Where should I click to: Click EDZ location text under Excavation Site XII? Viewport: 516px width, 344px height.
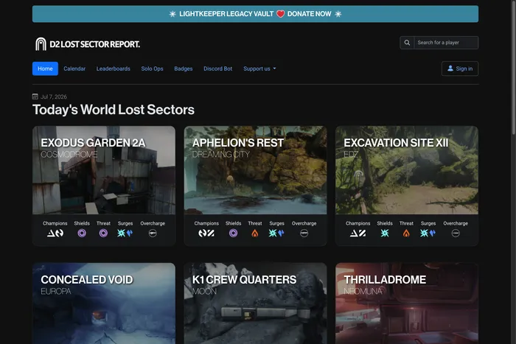pyautogui.click(x=351, y=154)
